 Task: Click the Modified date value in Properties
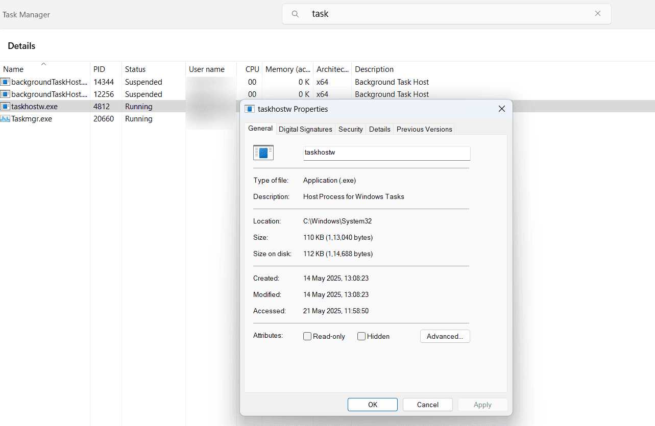[336, 294]
